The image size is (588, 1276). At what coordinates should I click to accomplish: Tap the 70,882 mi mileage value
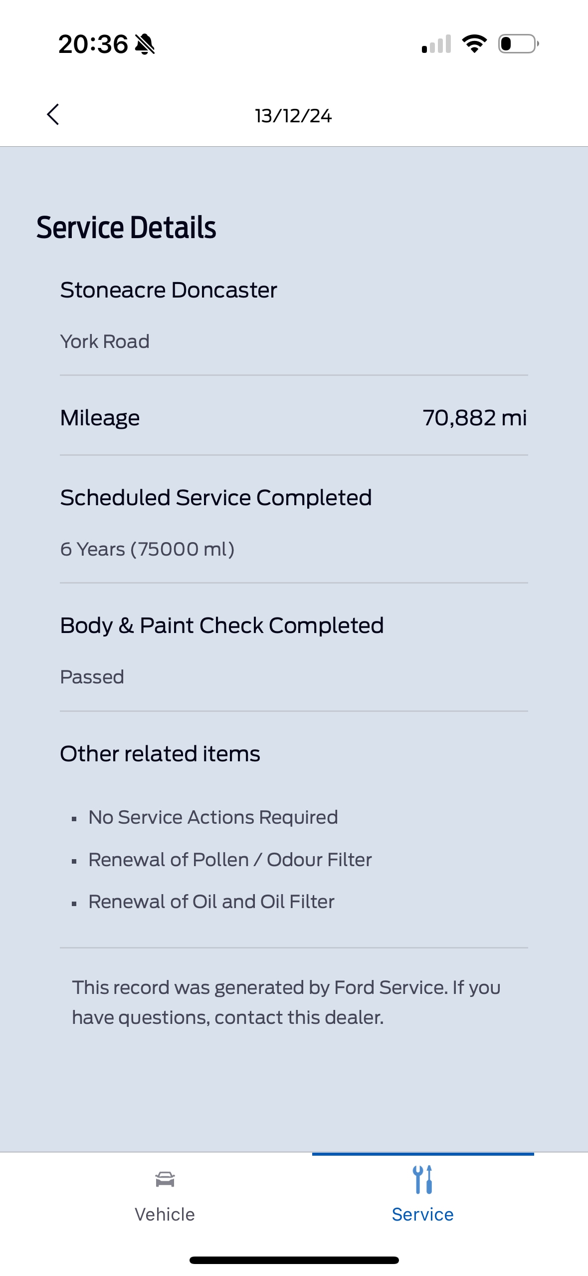474,418
